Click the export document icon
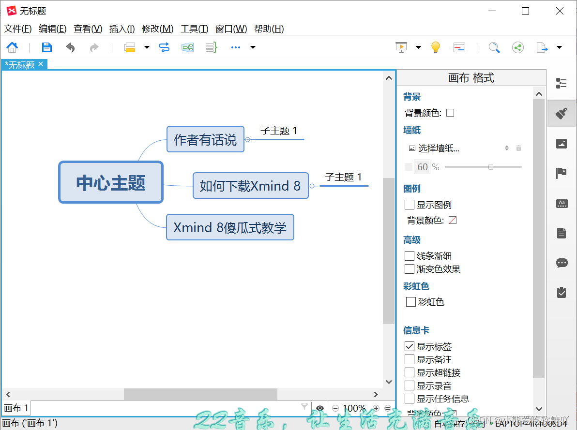 [542, 47]
